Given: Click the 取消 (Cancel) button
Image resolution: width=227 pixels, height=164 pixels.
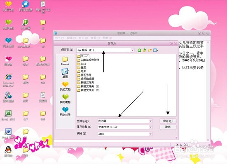Looking at the screenshot, I should click(168, 127).
